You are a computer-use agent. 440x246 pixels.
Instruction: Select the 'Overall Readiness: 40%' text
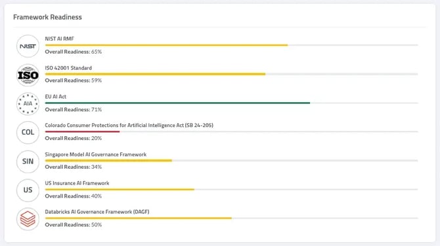[x=74, y=196]
